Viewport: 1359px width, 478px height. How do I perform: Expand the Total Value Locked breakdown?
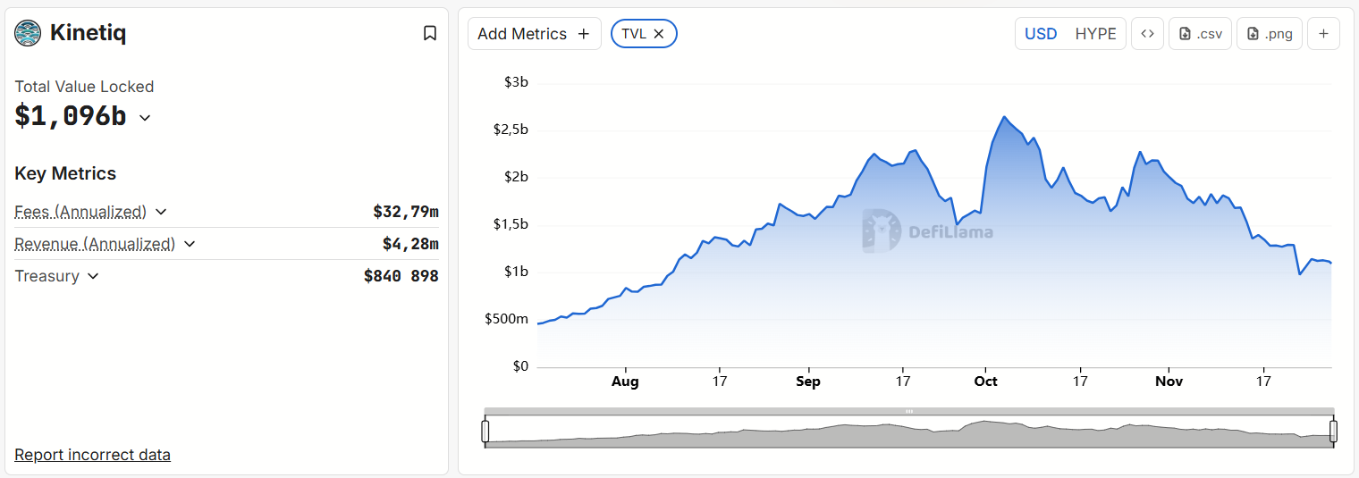pyautogui.click(x=145, y=117)
